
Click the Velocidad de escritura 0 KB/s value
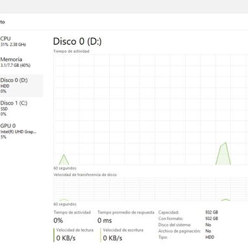112,238
